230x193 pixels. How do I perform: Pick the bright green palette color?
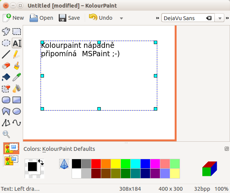tap(125, 164)
